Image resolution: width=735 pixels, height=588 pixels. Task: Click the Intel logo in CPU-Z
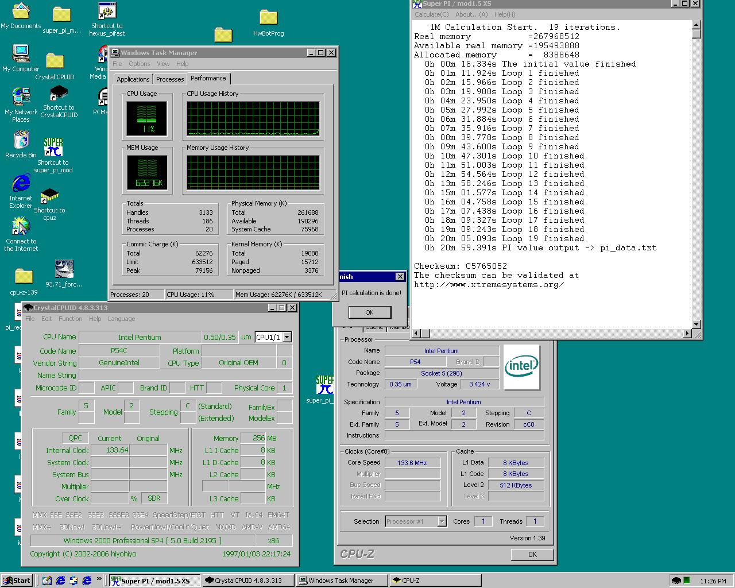[x=522, y=367]
